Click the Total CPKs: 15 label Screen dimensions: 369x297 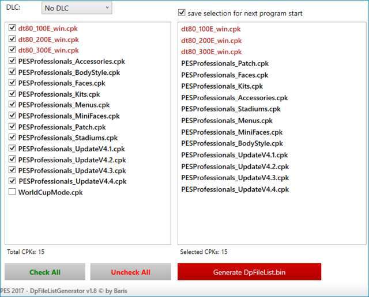coord(25,252)
